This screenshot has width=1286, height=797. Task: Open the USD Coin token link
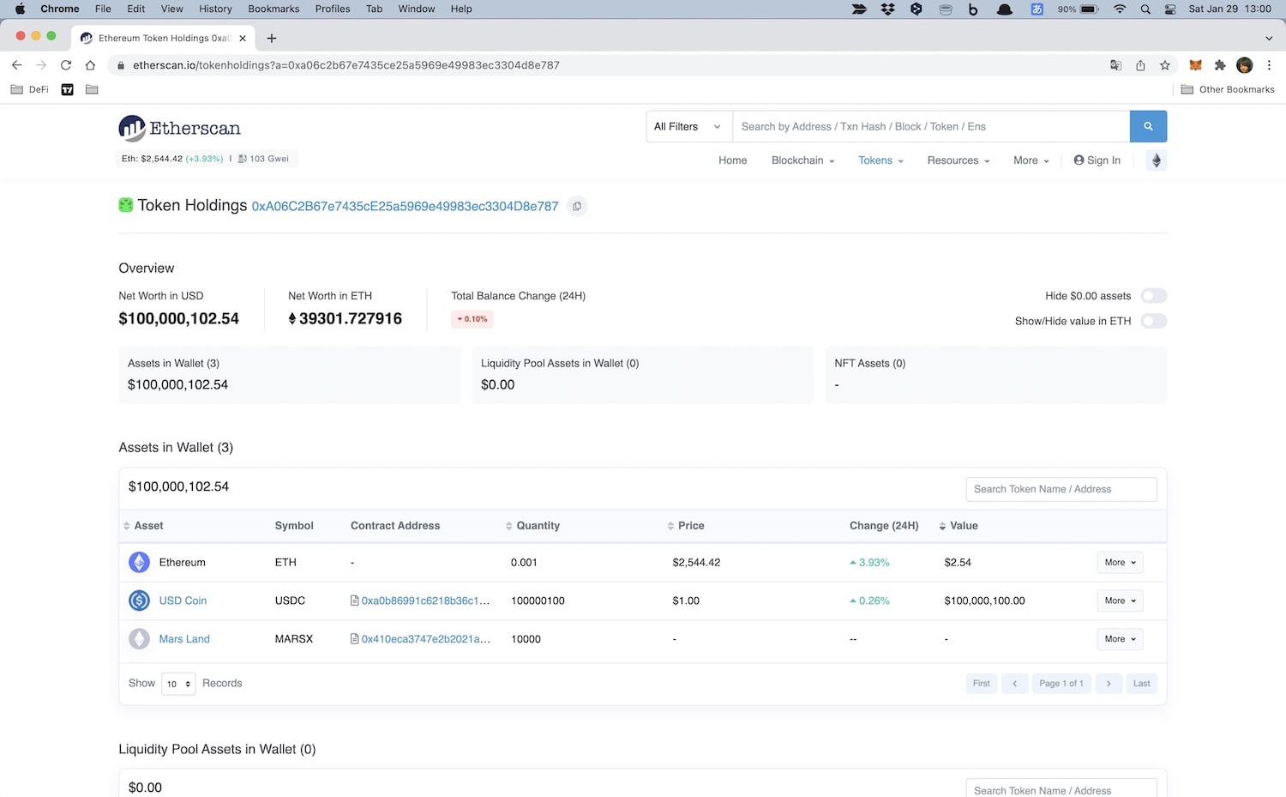tap(183, 601)
